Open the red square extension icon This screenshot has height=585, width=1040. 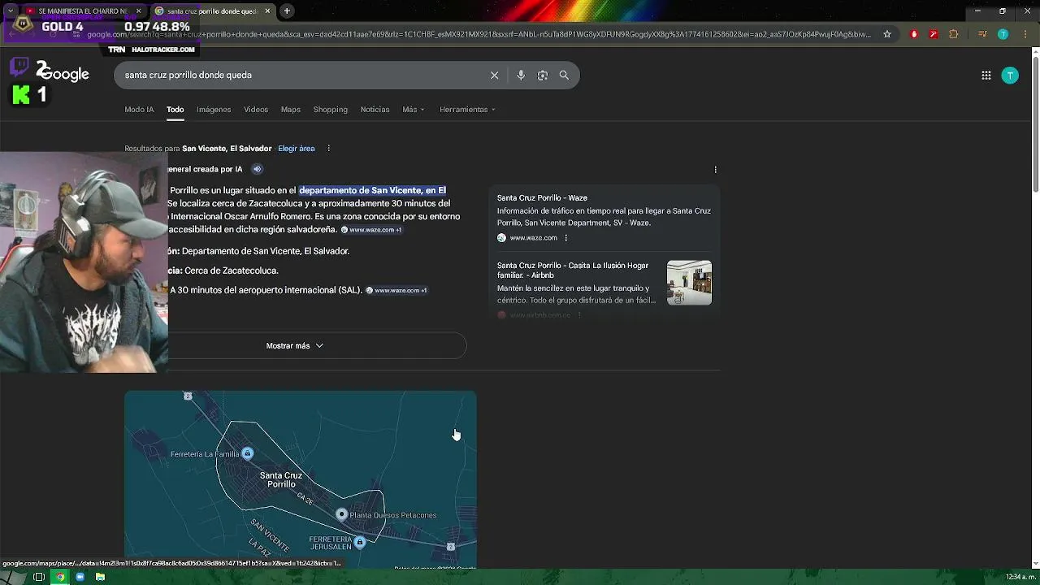934,34
